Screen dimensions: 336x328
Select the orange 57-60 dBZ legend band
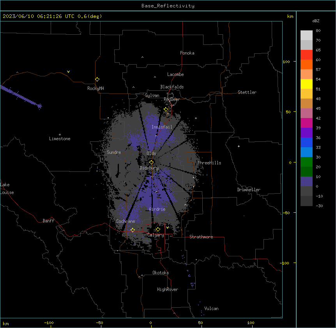(x=306, y=64)
